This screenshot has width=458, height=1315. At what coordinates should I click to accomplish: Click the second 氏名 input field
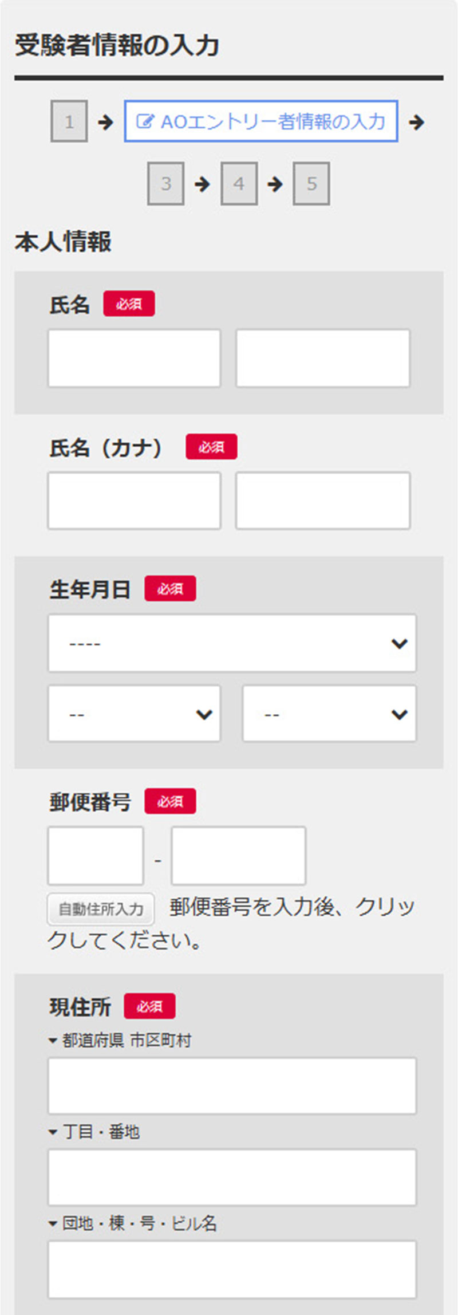click(x=323, y=358)
